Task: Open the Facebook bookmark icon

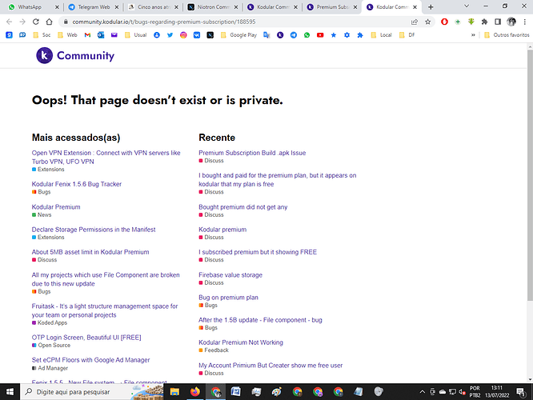Action: (156, 35)
